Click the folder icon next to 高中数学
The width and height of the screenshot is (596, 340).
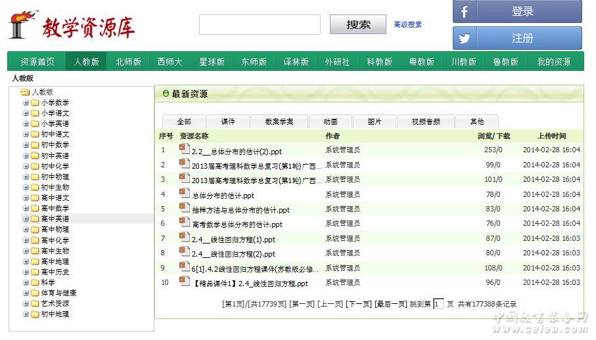tap(35, 208)
